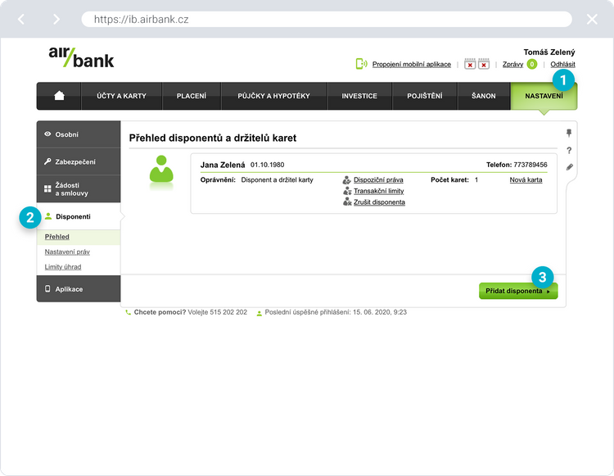Click the pin icon on right panel
614x476 pixels.
569,133
